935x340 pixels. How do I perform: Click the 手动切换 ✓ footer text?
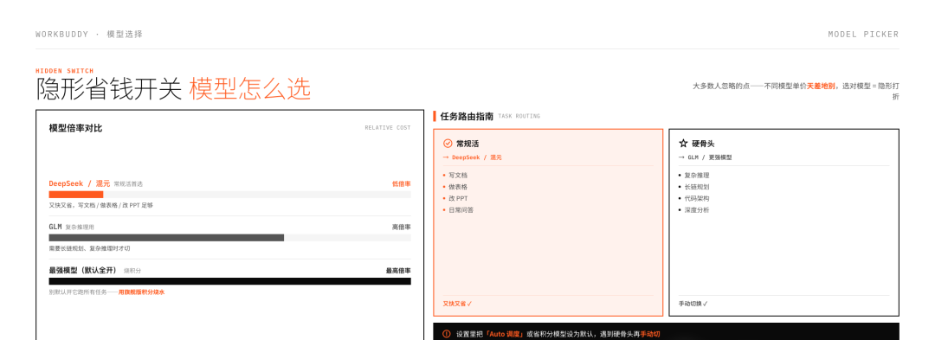[693, 304]
